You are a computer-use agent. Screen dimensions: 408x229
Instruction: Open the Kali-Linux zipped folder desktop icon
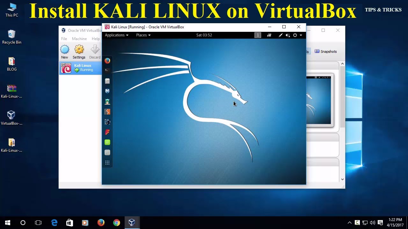[11, 145]
